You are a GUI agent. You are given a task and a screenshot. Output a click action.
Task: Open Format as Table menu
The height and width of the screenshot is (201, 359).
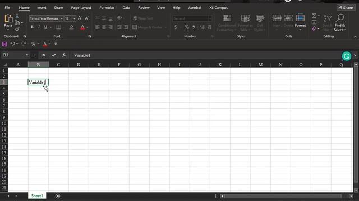tap(245, 23)
